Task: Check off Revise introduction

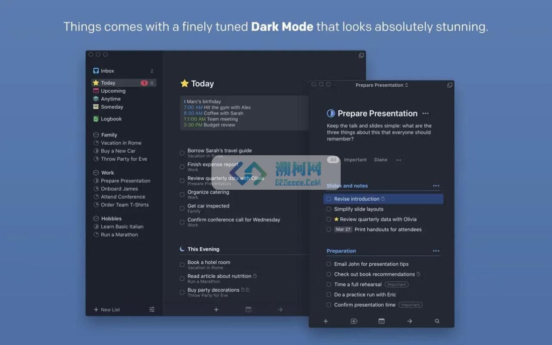Action: coord(329,199)
